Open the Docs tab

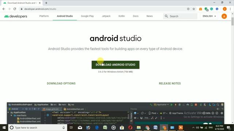[x=136, y=16]
